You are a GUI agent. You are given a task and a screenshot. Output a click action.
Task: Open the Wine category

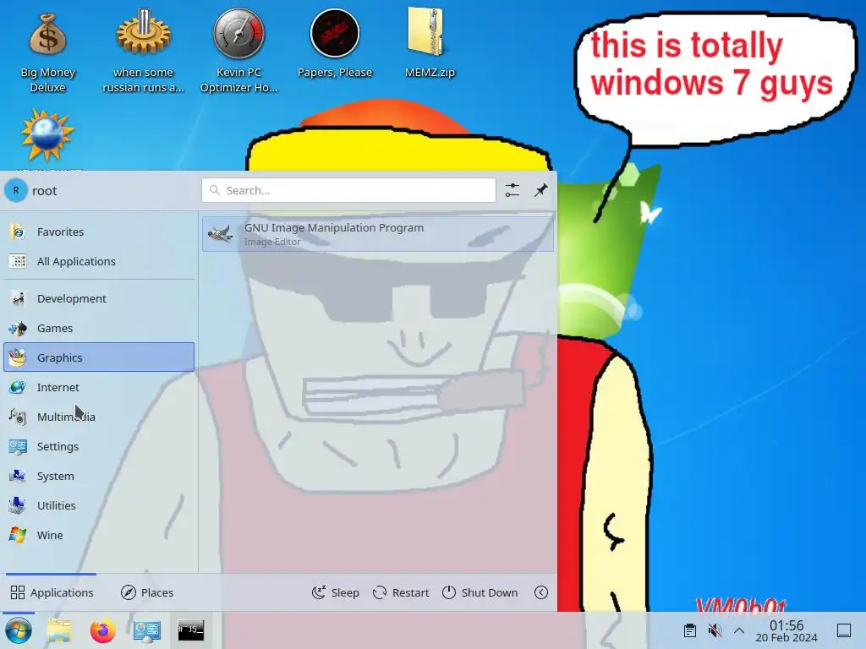tap(99, 535)
